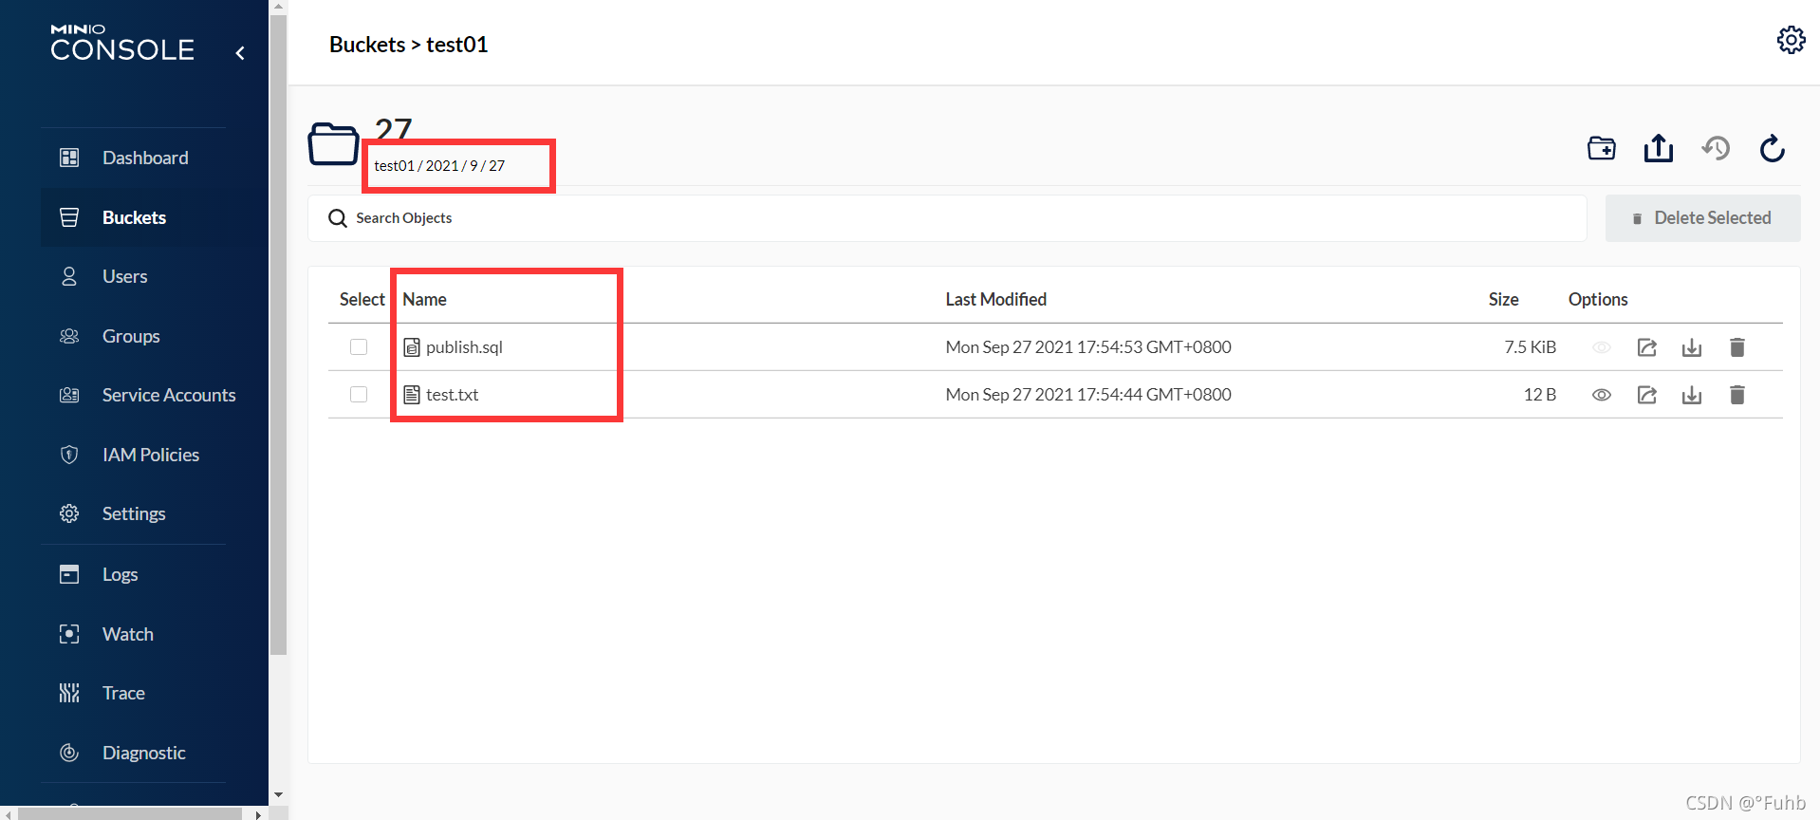The width and height of the screenshot is (1820, 820).
Task: Click the Watch sidebar icon
Action: pos(69,634)
